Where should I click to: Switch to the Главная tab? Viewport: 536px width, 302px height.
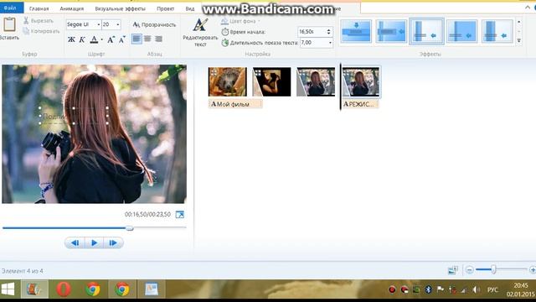click(x=39, y=8)
